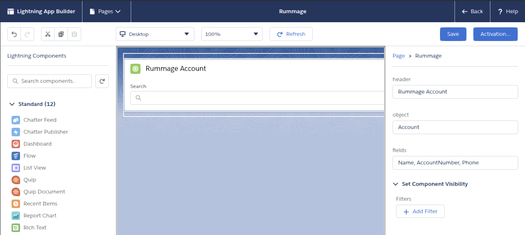Click the Report Chart component icon
Image resolution: width=525 pixels, height=235 pixels.
(x=16, y=216)
